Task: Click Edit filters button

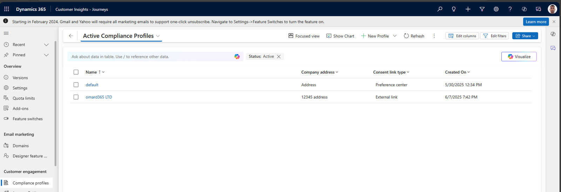Action: 494,36
